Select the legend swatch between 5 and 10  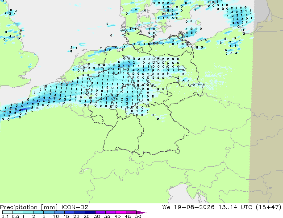coord(49,212)
